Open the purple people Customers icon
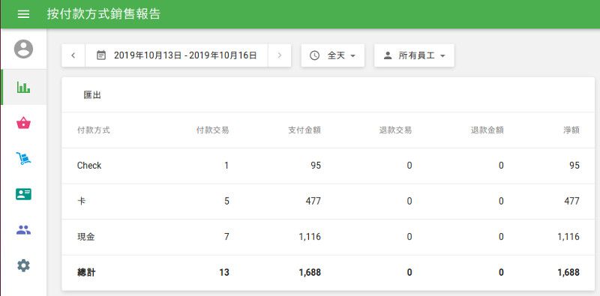 [x=23, y=230]
